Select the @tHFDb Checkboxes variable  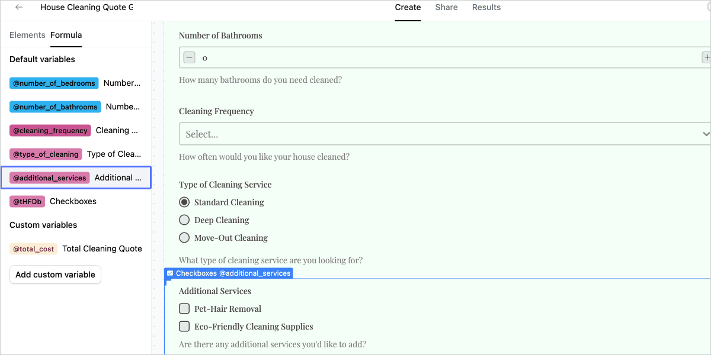tap(27, 202)
